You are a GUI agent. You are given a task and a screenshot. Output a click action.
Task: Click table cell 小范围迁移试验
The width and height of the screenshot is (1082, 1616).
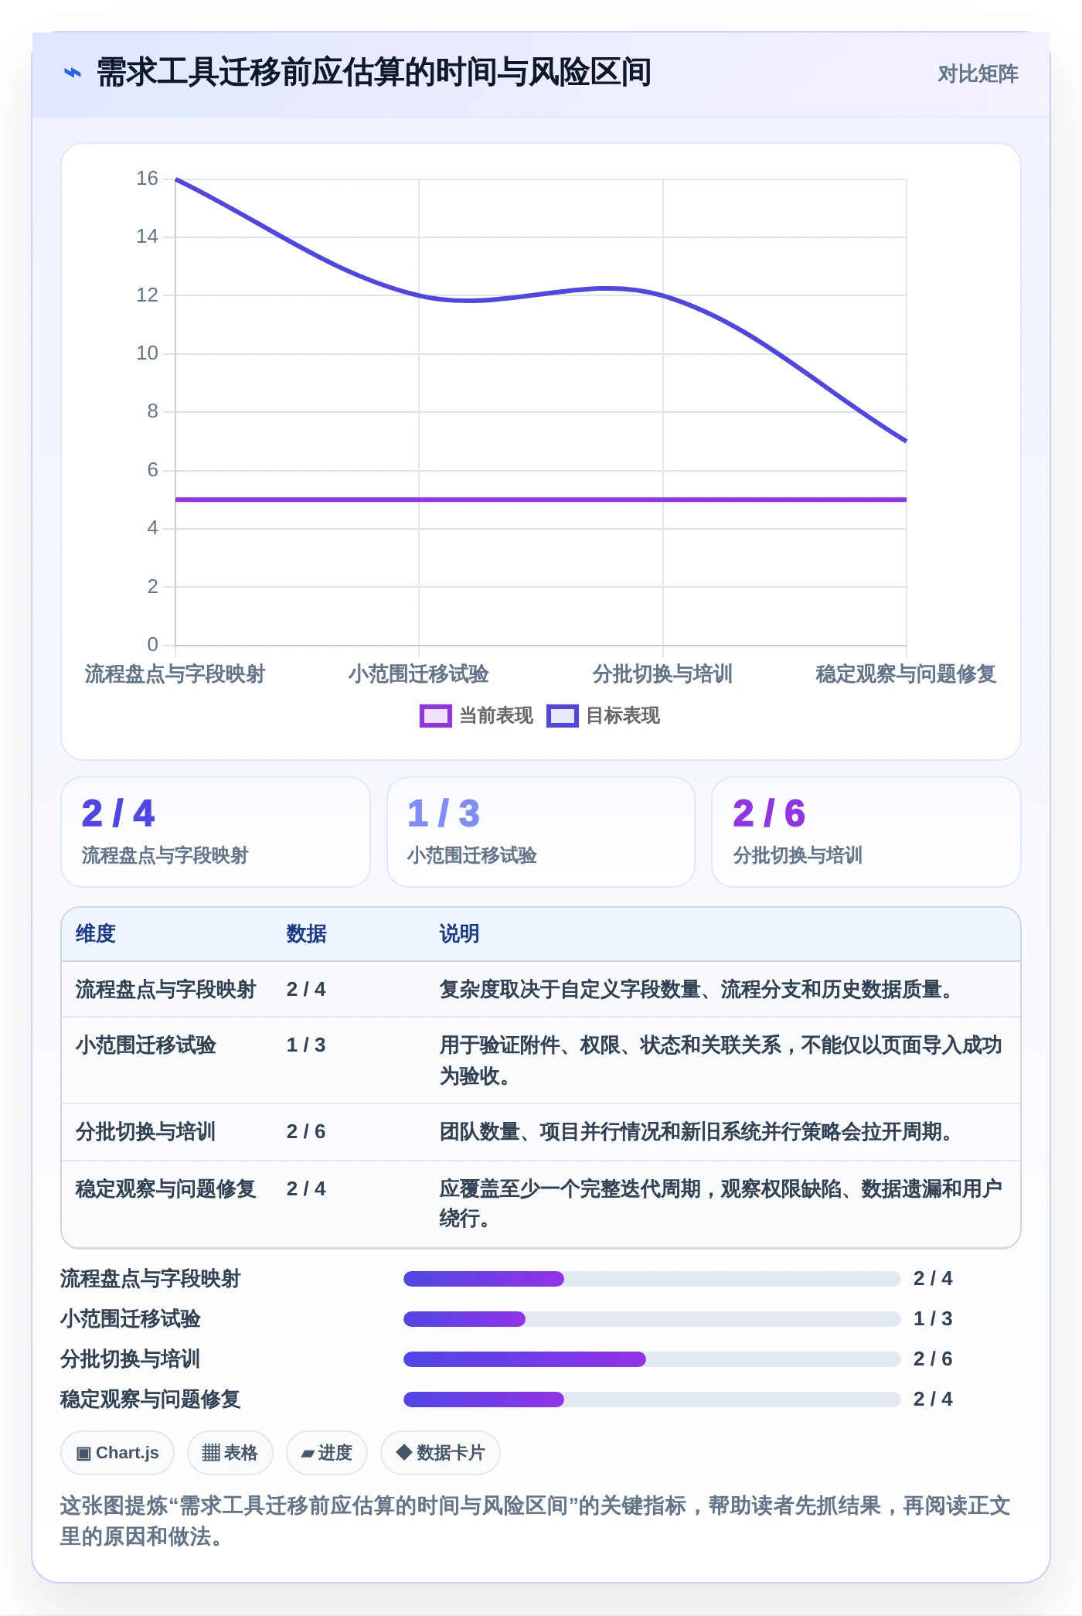point(146,1045)
